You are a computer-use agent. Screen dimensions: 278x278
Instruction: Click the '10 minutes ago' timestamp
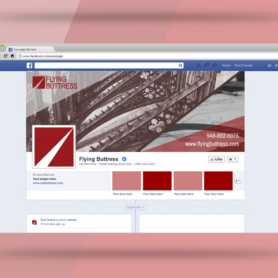51,224
